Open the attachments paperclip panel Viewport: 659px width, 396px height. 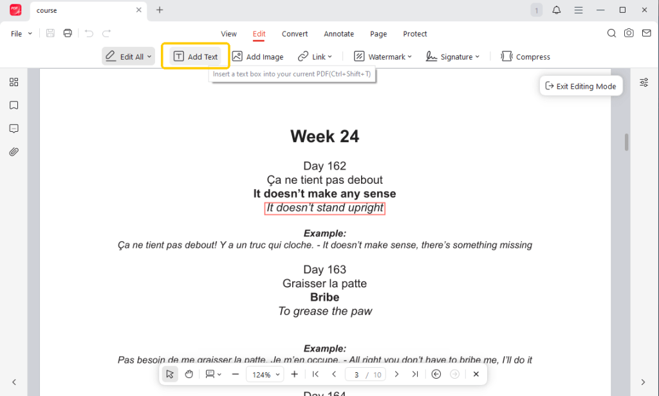click(14, 152)
